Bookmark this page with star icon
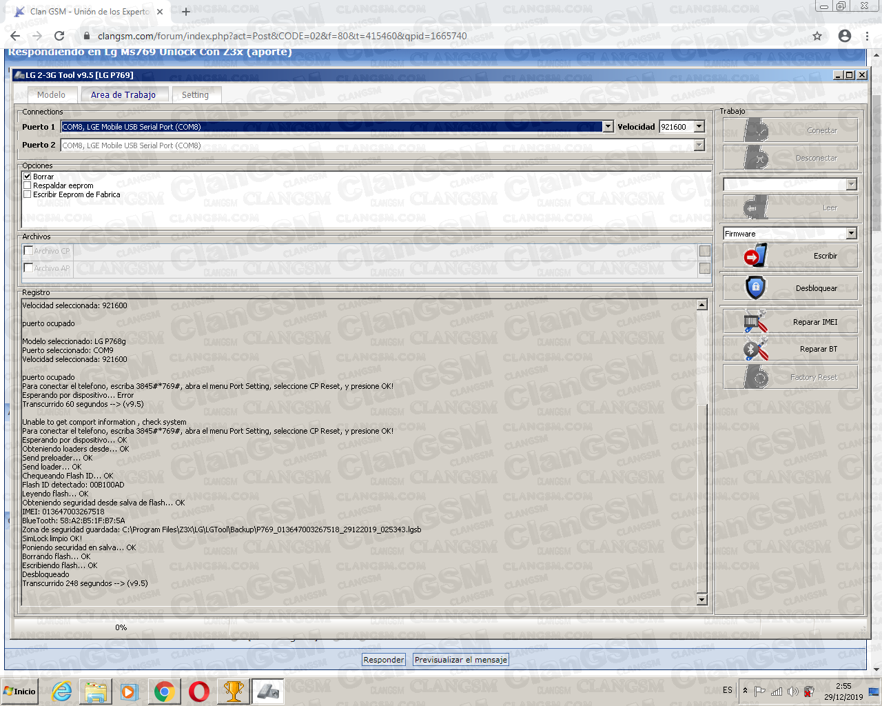The image size is (882, 706). point(817,36)
